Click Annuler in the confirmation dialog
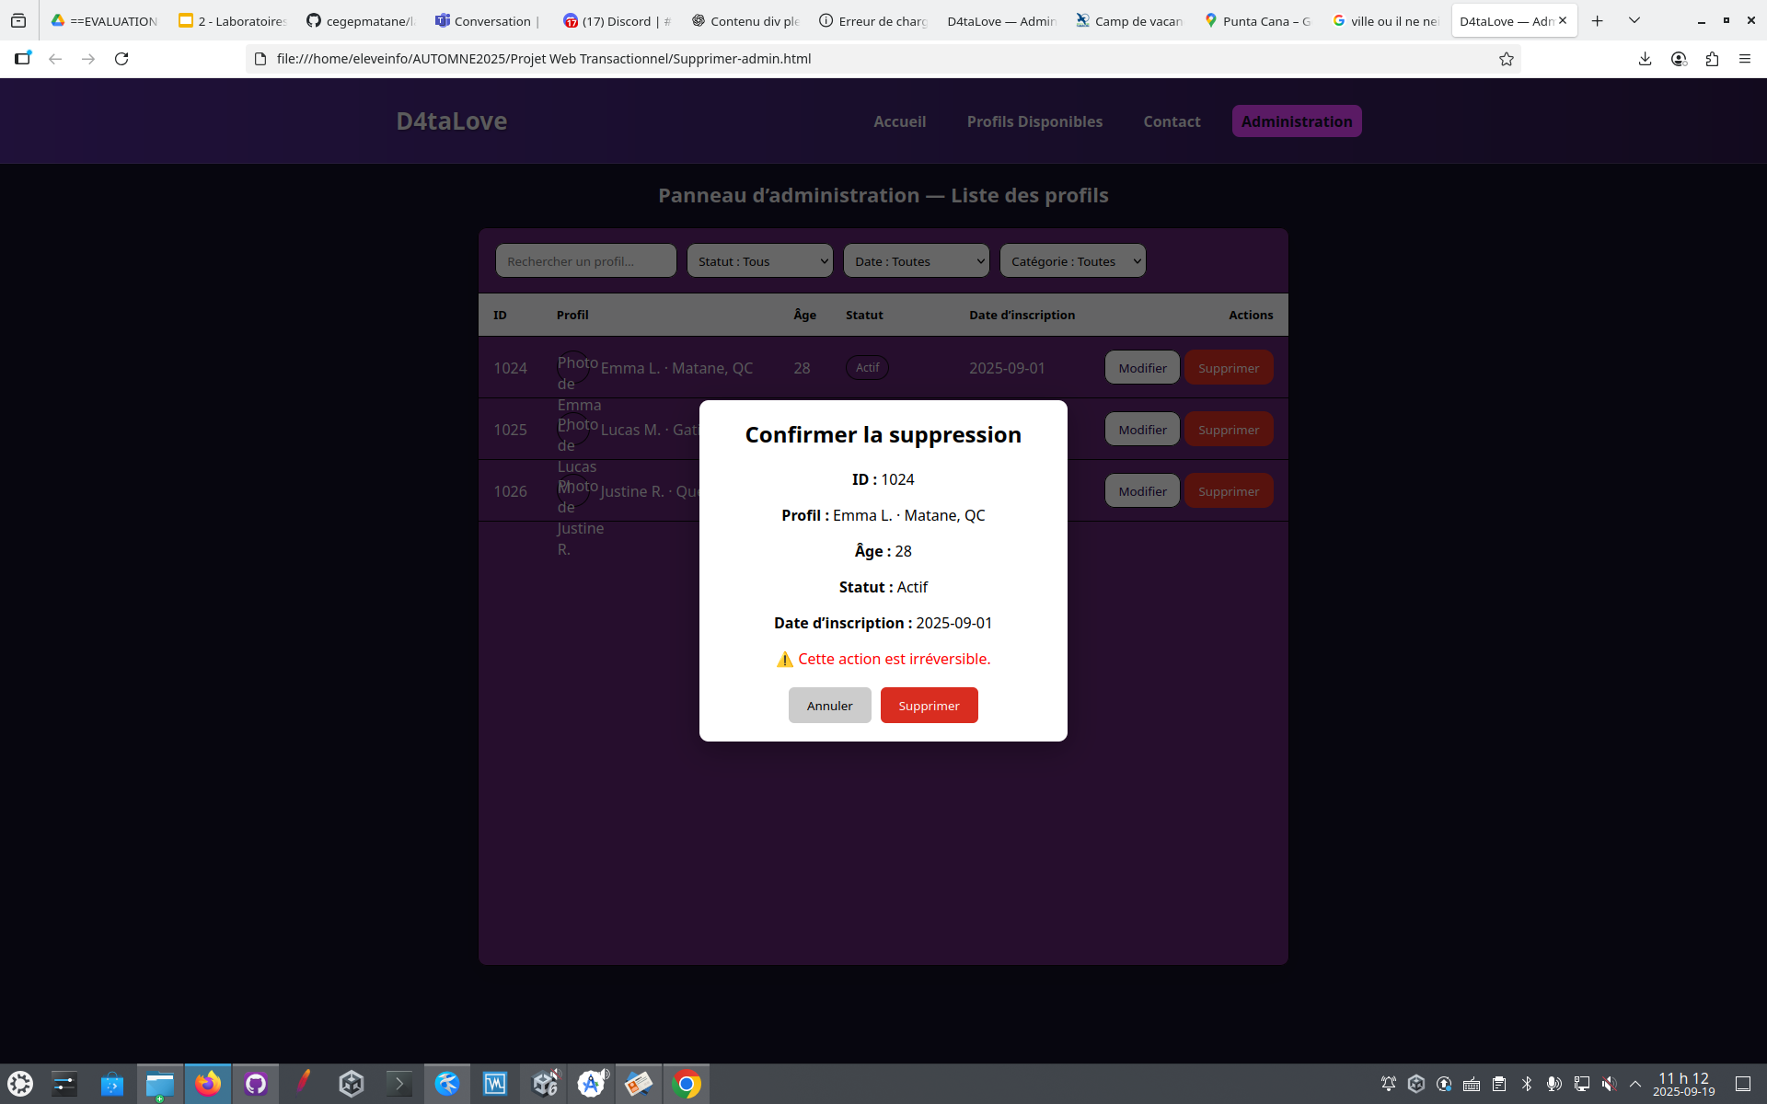The height and width of the screenshot is (1104, 1767). pos(829,706)
